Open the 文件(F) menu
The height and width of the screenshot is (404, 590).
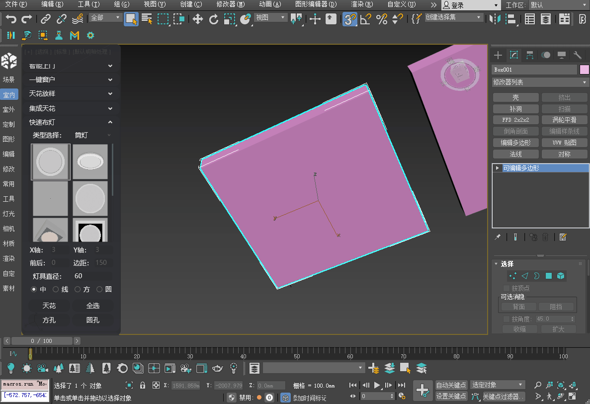tap(16, 4)
